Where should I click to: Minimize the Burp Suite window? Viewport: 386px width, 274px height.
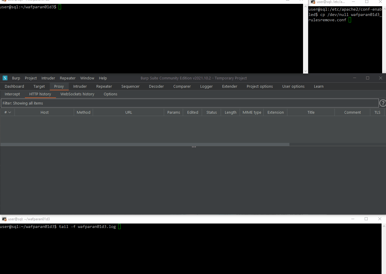point(355,78)
